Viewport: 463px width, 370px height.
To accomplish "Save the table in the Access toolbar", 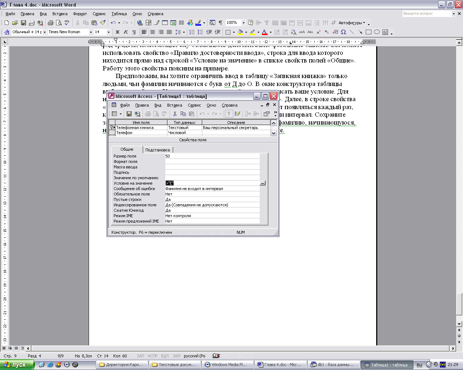I will [x=129, y=114].
